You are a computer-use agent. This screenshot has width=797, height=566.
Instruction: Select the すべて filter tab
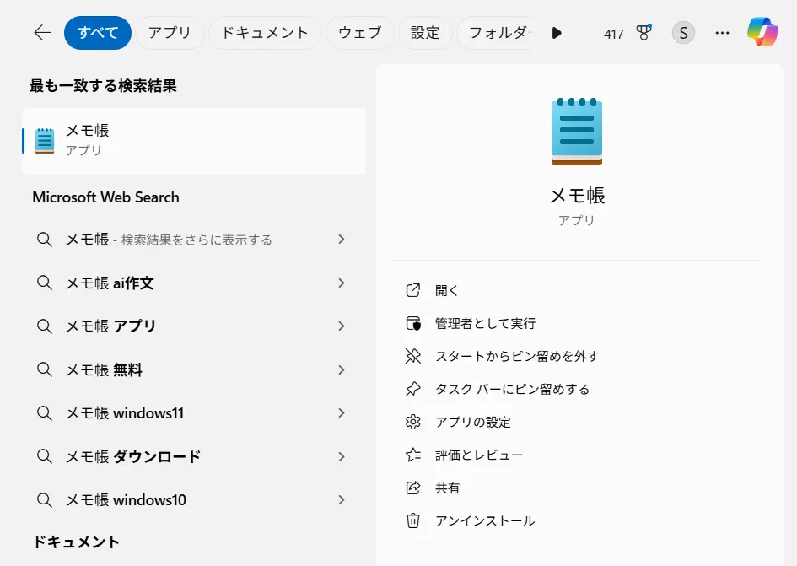[98, 33]
